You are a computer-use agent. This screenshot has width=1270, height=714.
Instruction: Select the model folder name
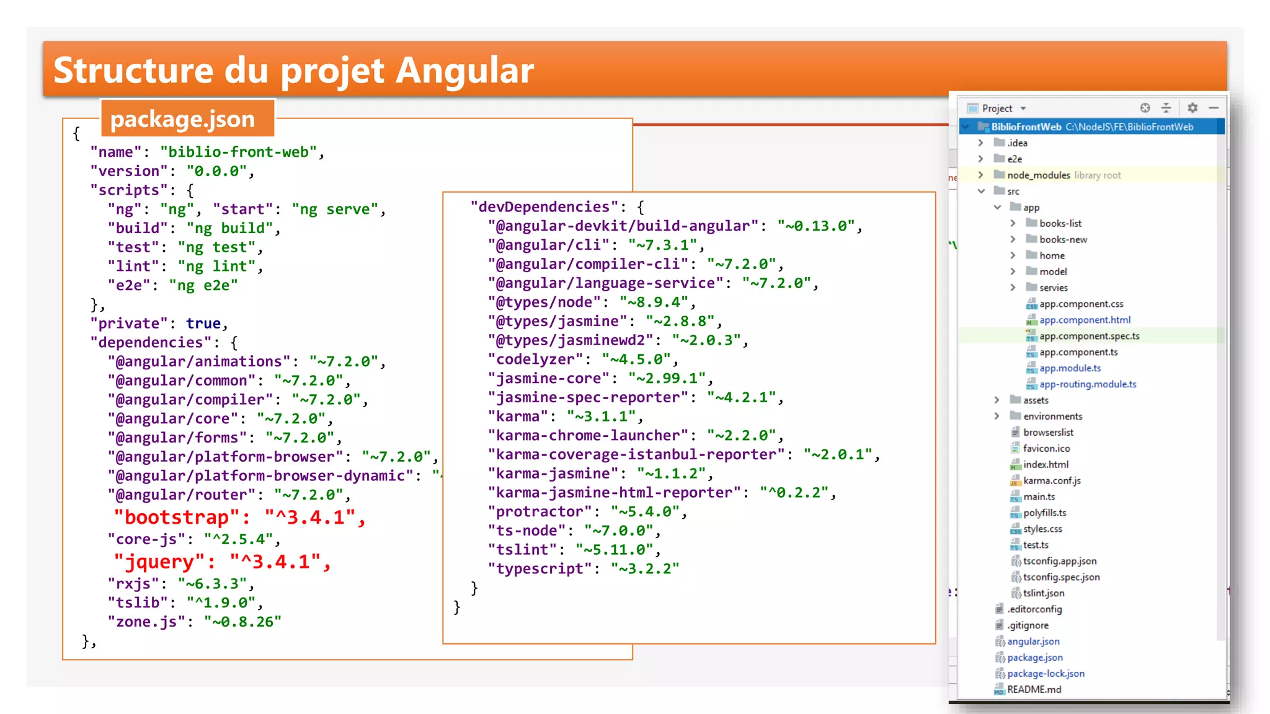[x=1053, y=272]
